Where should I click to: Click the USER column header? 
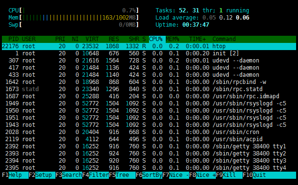(x=29, y=39)
